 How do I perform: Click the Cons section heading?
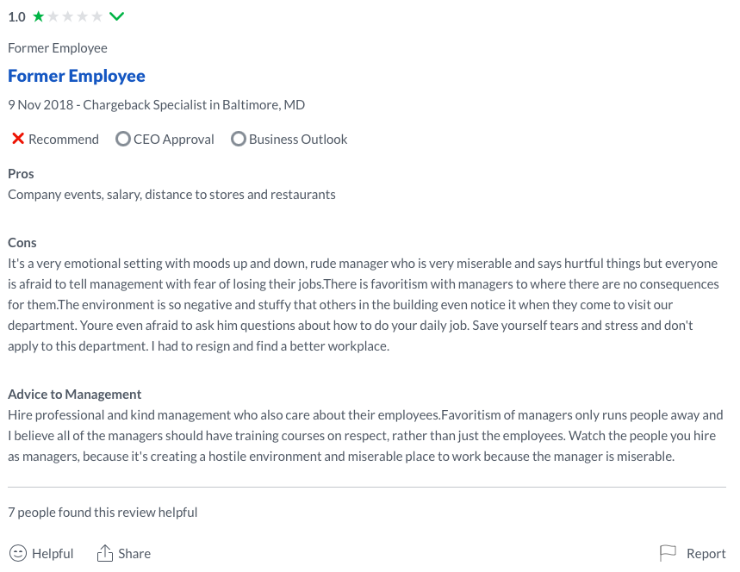pos(22,243)
